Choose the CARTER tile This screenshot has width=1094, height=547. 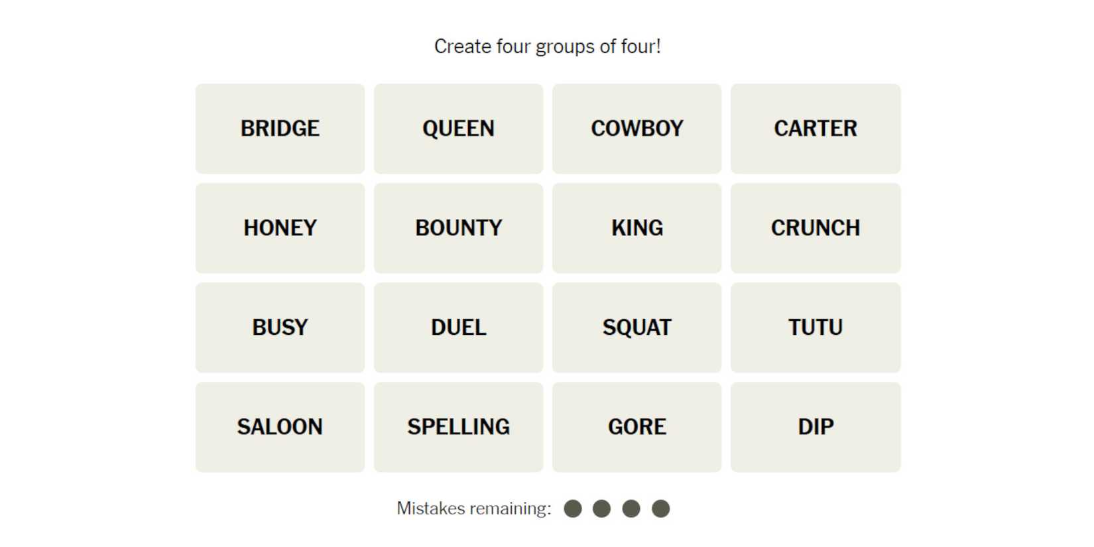(815, 129)
